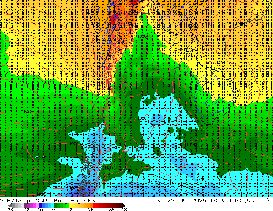Viewport: 273px width, 211px height.
Task: Click the '1014' isobar label on the map
Action: (221, 62)
